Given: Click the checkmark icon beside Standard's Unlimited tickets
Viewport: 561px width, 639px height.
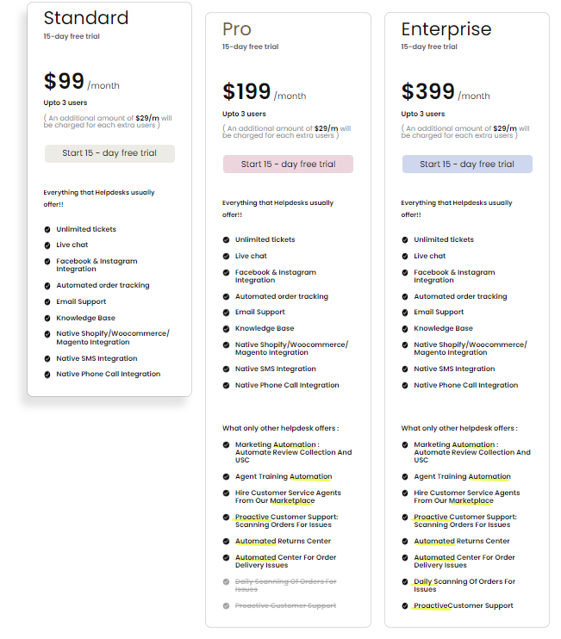Looking at the screenshot, I should [x=47, y=229].
